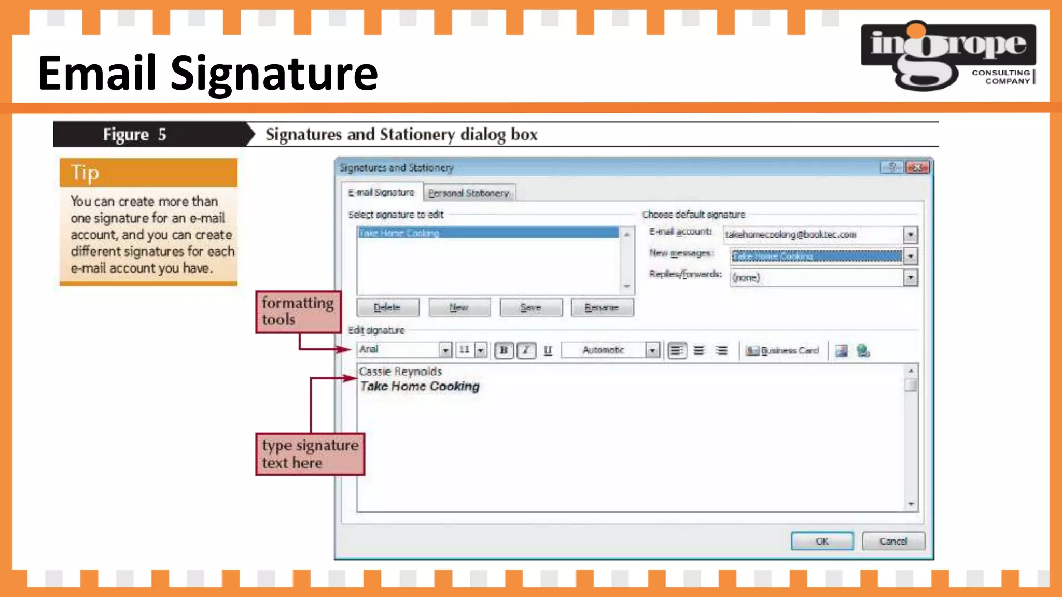Align signature text left
1062x597 pixels.
pyautogui.click(x=676, y=350)
